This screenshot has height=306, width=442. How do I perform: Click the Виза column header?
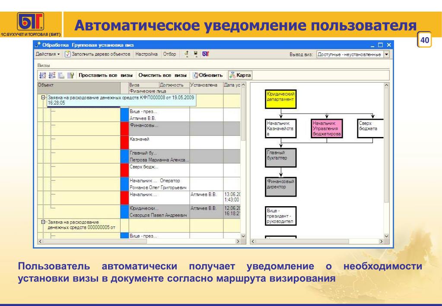point(144,85)
